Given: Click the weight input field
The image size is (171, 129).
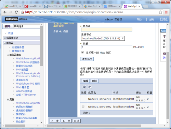Looking at the screenshot, I should (x=107, y=47).
